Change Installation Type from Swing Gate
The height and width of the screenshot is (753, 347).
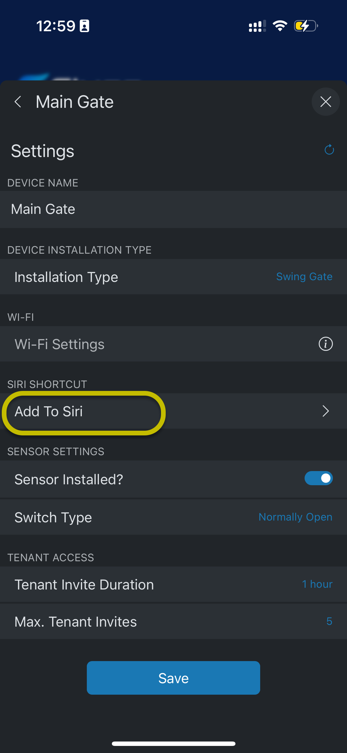point(304,277)
